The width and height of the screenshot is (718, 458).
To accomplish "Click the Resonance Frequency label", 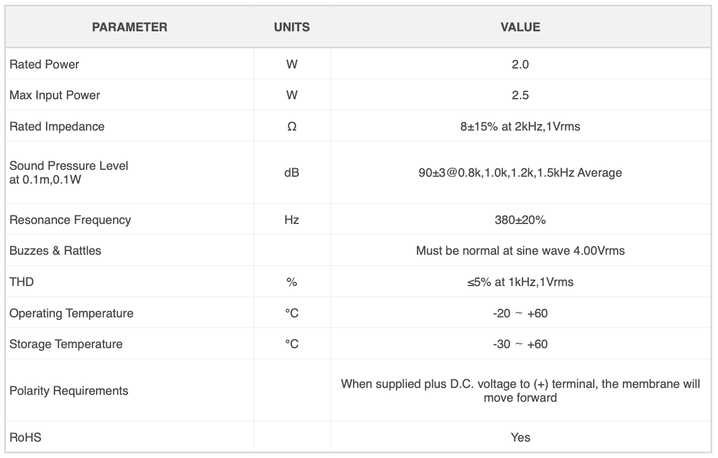I will [x=70, y=219].
